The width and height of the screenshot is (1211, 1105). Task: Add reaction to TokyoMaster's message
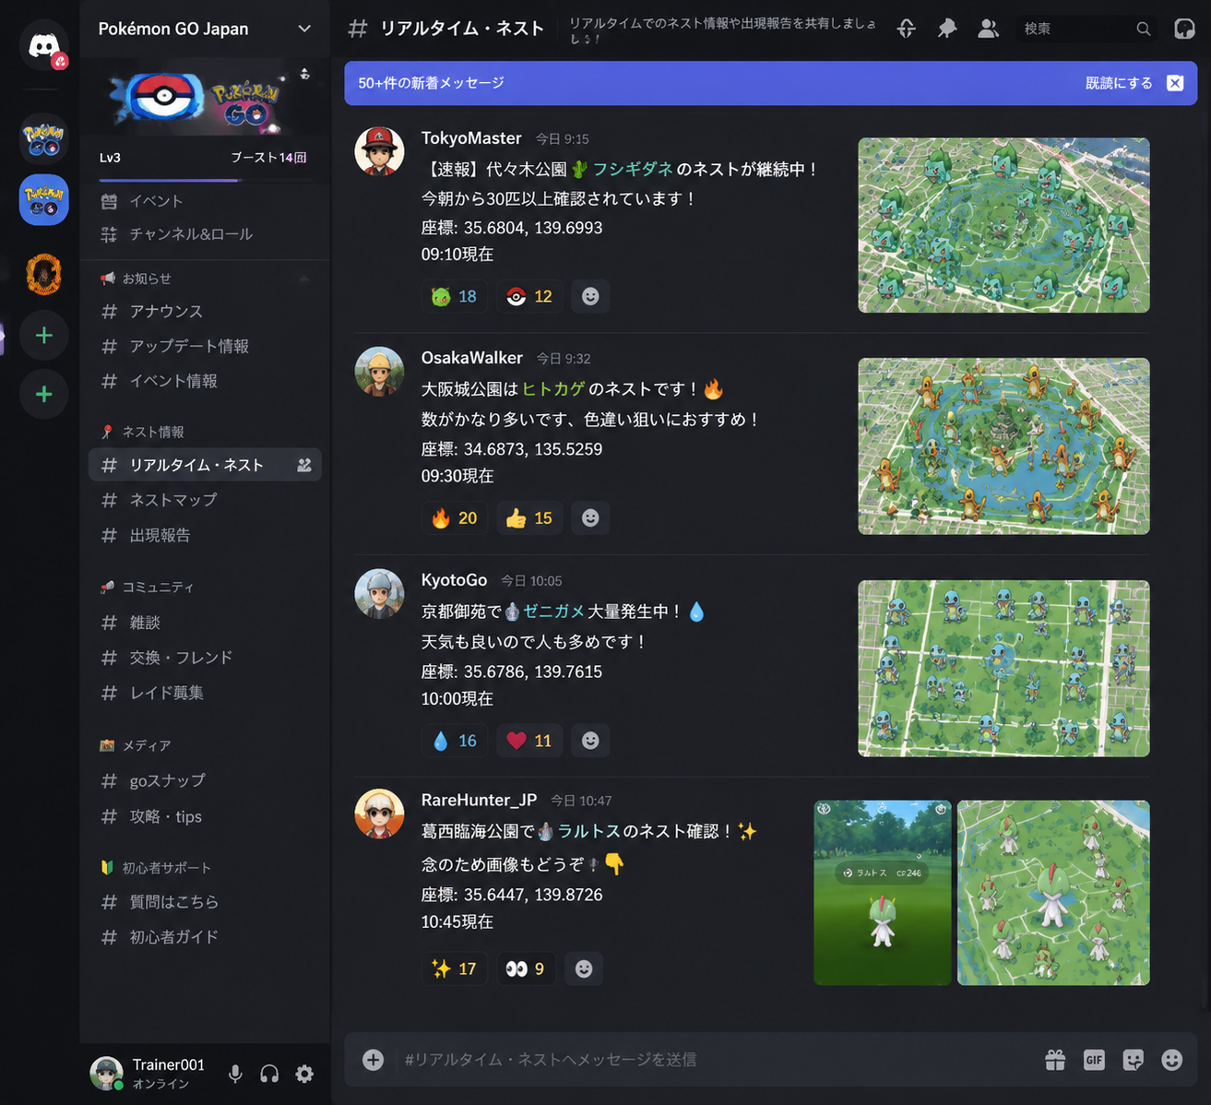tap(590, 296)
